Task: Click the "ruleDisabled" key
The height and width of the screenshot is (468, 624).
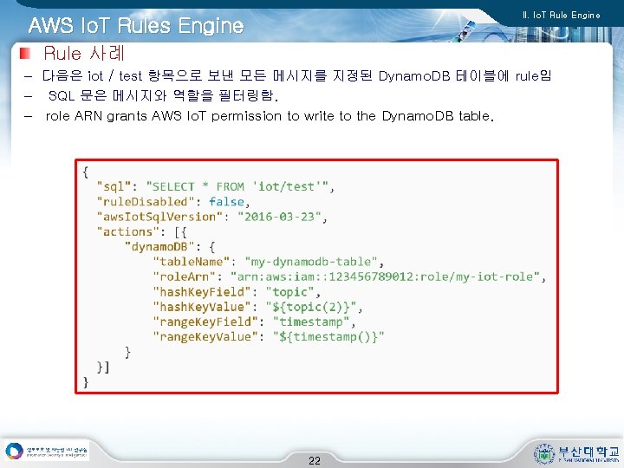Action: (146, 201)
